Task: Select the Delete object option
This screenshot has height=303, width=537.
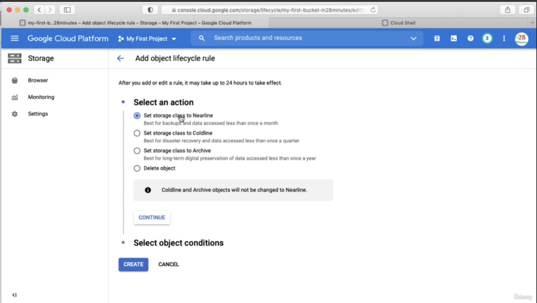Action: pyautogui.click(x=137, y=169)
